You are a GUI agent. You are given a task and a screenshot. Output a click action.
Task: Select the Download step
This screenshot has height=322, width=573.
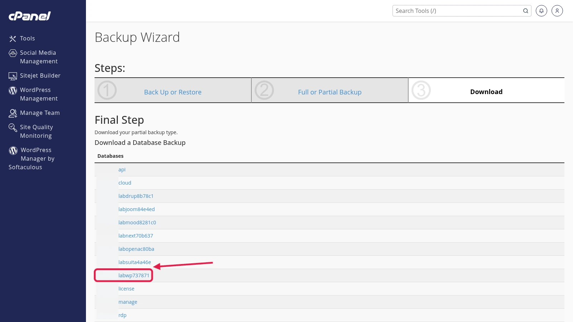[x=486, y=92]
